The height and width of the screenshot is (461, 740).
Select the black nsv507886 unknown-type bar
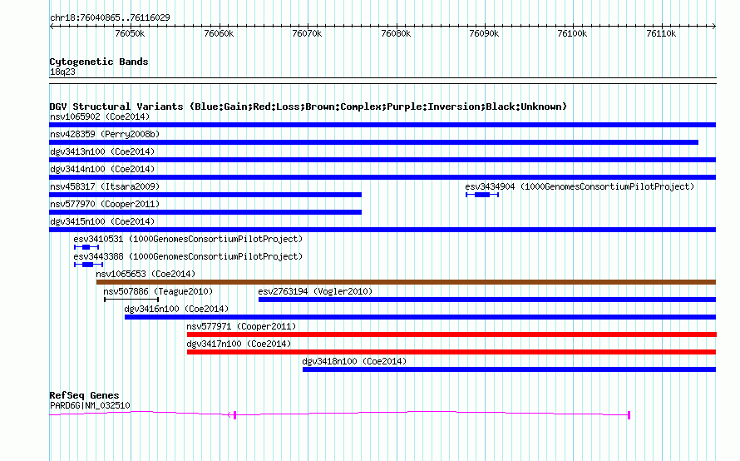coord(131,300)
